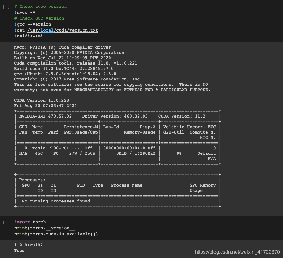Viewport: 283px width, 258px height.
Task: Place cursor on the !nvcc -V command line
Action: coord(24,12)
